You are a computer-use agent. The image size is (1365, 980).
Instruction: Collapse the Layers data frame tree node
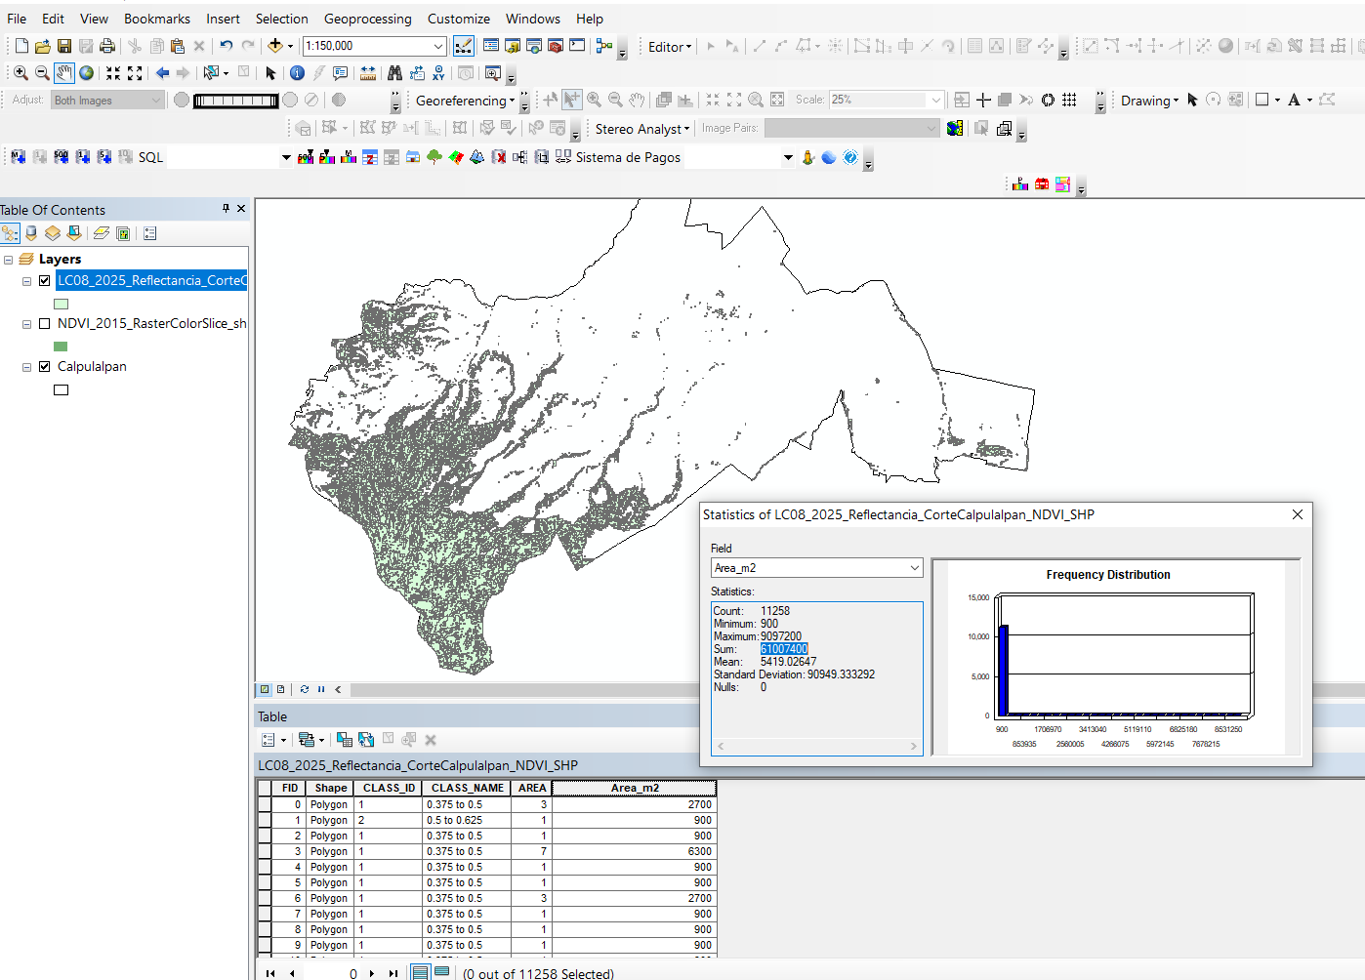(9, 260)
